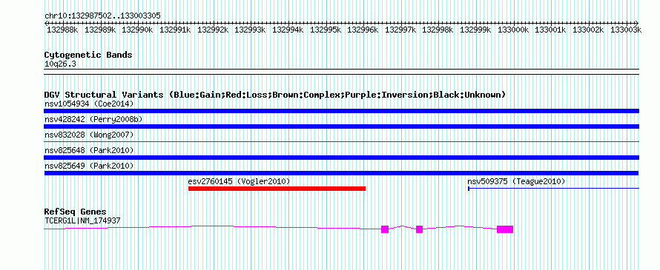This screenshot has width=660, height=270.
Task: Open variant nsv825648 (Park2010) label
Action: [x=89, y=150]
